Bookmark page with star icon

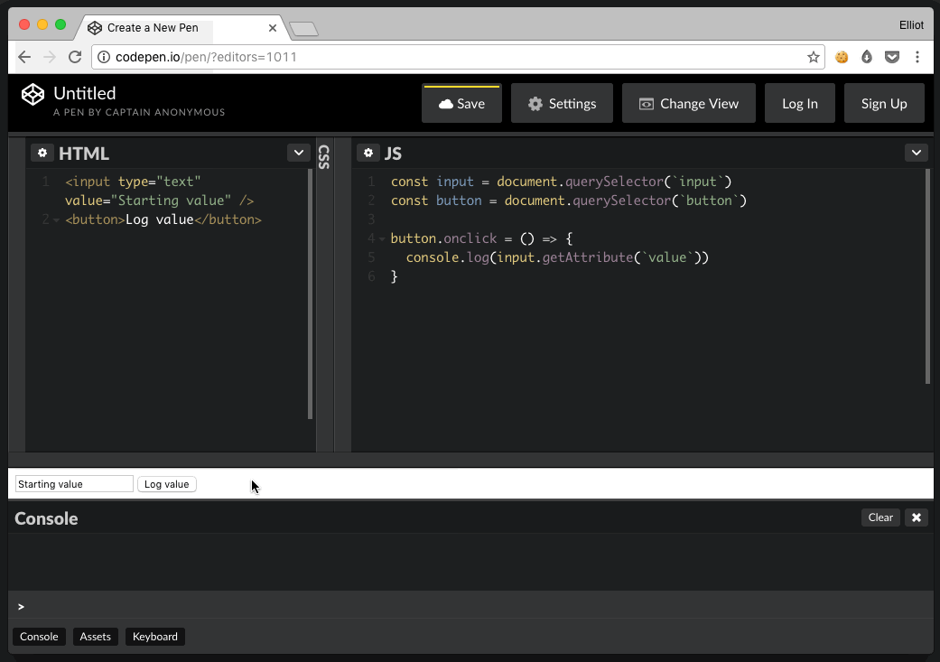pyautogui.click(x=814, y=57)
